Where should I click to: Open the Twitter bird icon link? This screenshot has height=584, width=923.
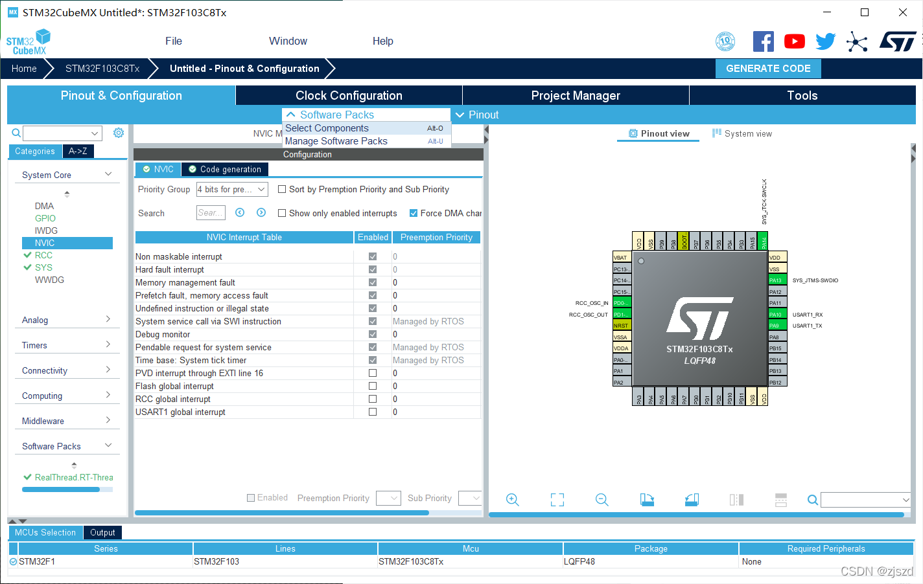click(x=825, y=41)
